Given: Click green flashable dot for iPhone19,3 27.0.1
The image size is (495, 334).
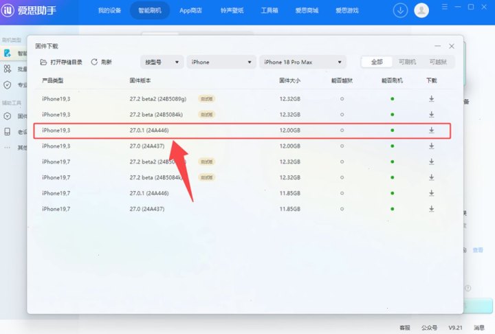Looking at the screenshot, I should [392, 131].
